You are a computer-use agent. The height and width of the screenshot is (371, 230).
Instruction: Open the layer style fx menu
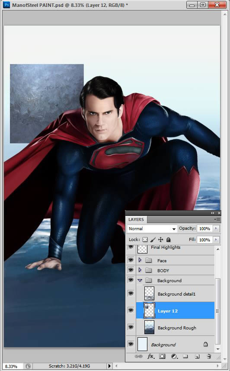pos(150,356)
